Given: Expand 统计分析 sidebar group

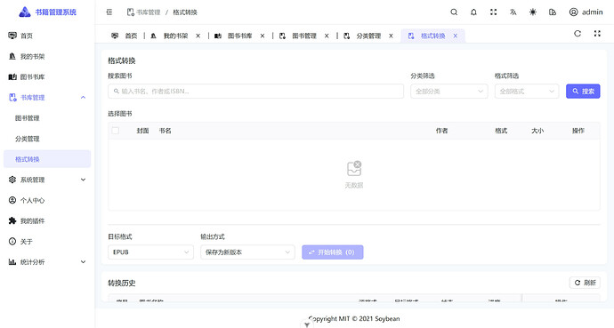Looking at the screenshot, I should click(x=47, y=262).
